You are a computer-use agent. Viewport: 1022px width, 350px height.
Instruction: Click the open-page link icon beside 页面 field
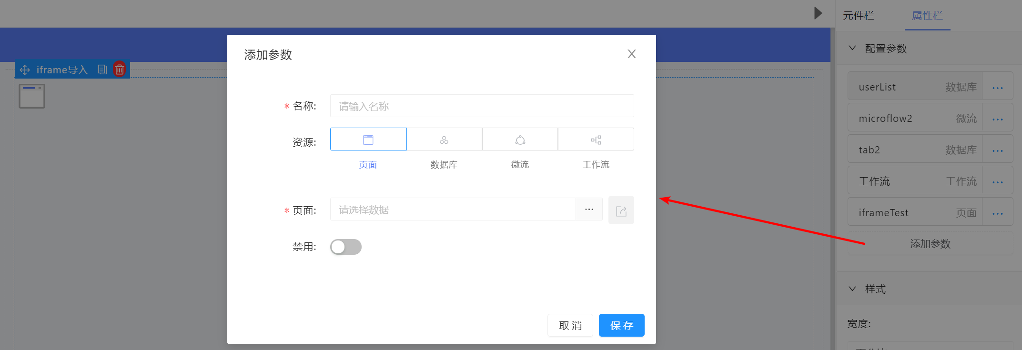(621, 210)
